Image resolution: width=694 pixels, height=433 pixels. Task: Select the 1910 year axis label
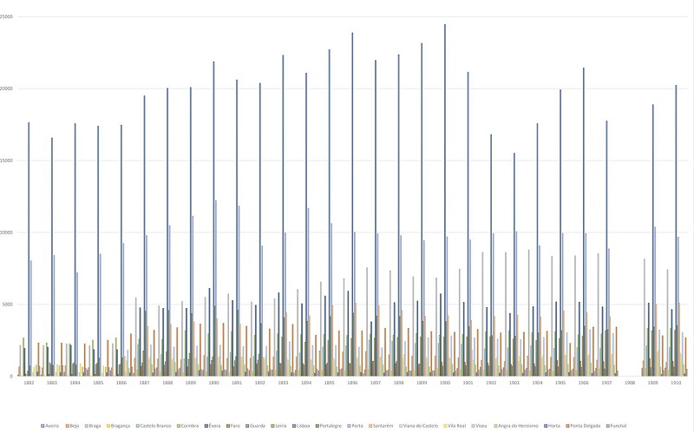click(676, 382)
